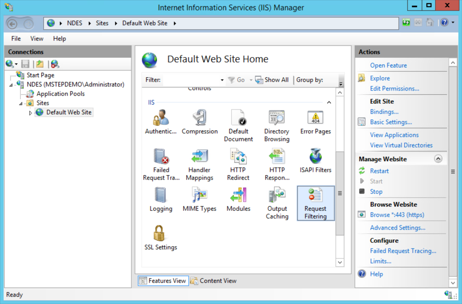Open the Filter combo box dropdown
The width and height of the screenshot is (462, 304).
(222, 80)
